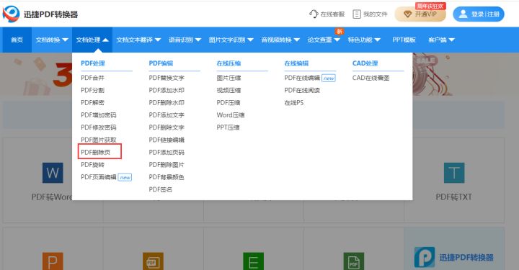
Task: Click the 在线客服 headset icon
Action: coord(314,14)
